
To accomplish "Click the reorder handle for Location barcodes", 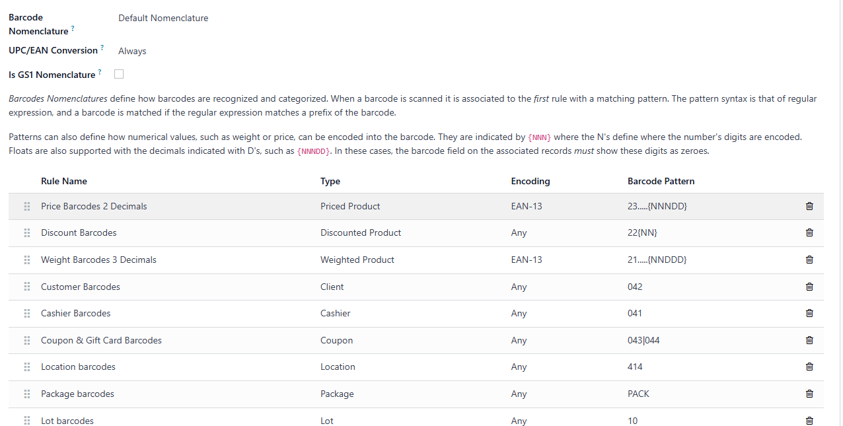I will pyautogui.click(x=27, y=367).
